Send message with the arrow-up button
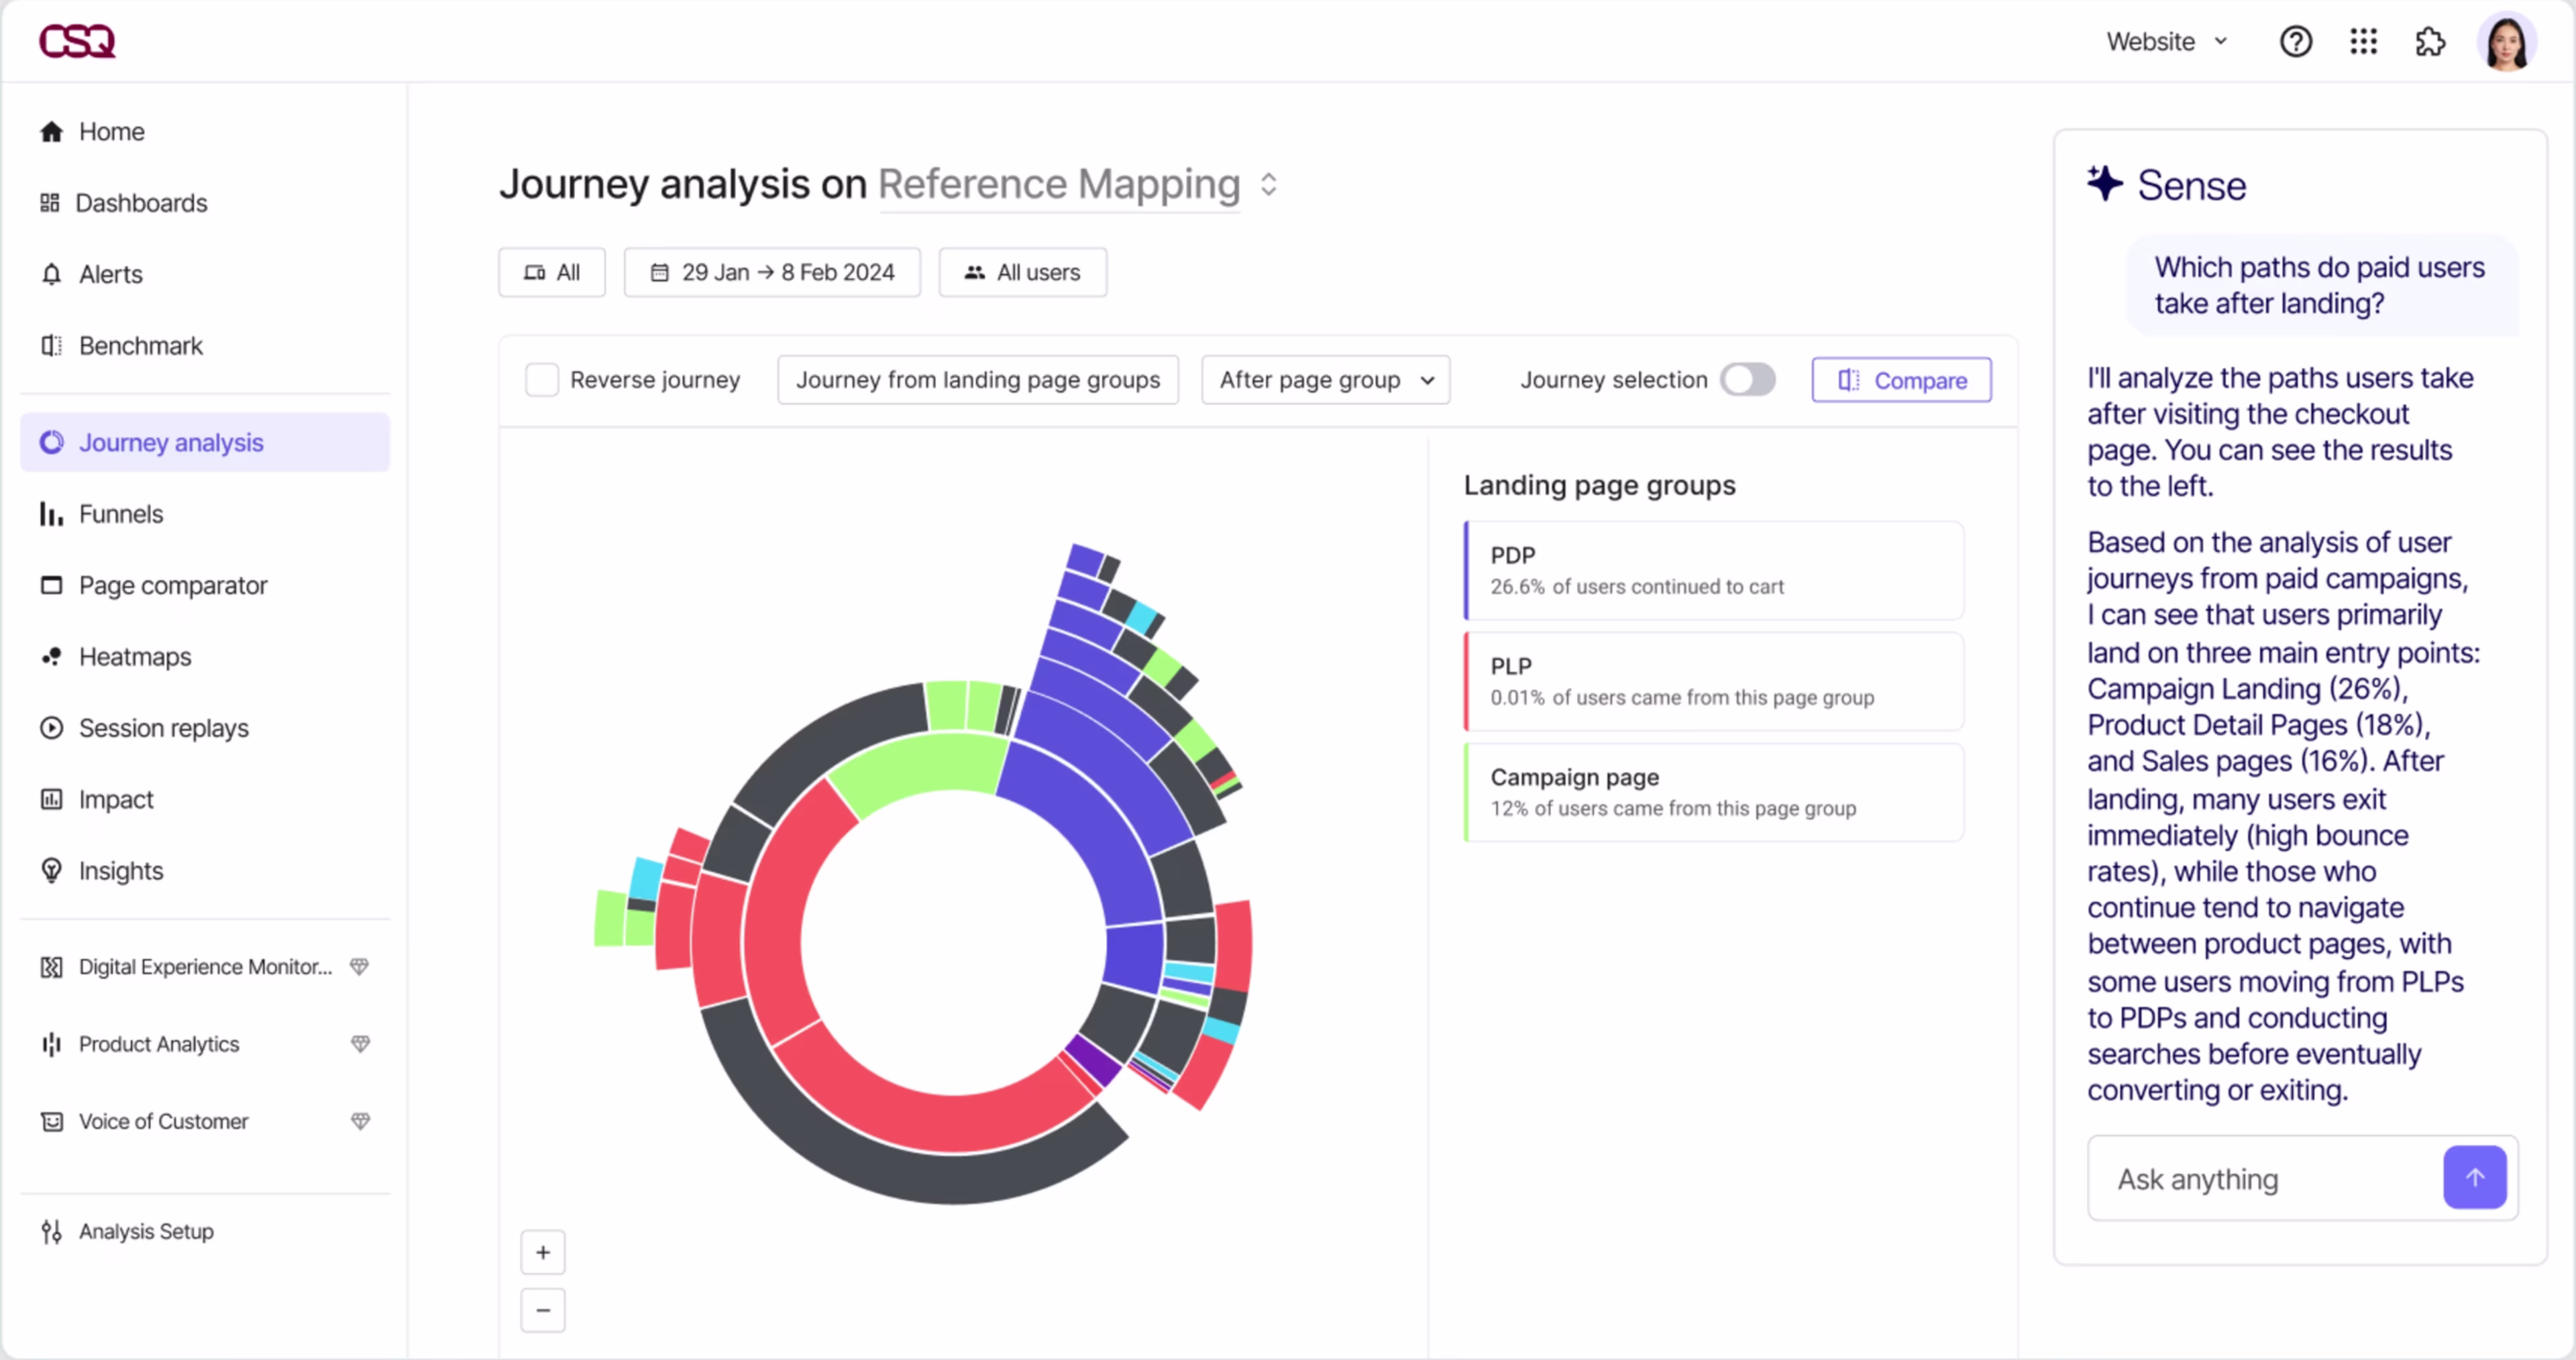This screenshot has width=2576, height=1360. (2474, 1177)
